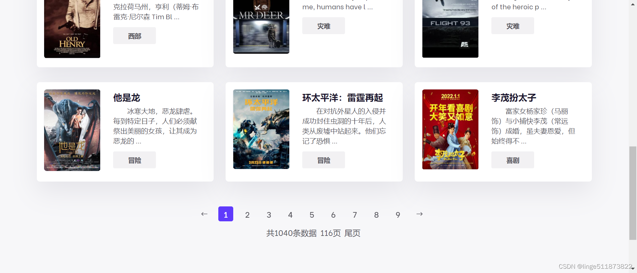Image resolution: width=637 pixels, height=273 pixels.
Task: Click the 环太平洋 poster thumbnail
Action: click(261, 129)
